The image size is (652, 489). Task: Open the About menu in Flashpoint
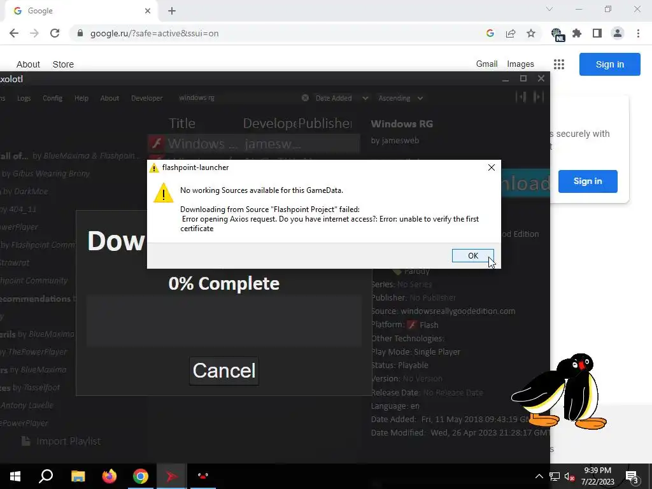110,98
